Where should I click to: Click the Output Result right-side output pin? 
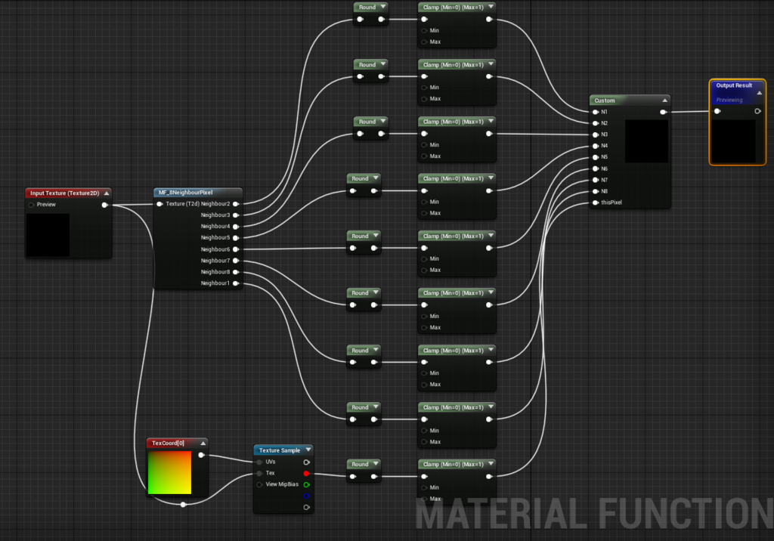tap(757, 111)
